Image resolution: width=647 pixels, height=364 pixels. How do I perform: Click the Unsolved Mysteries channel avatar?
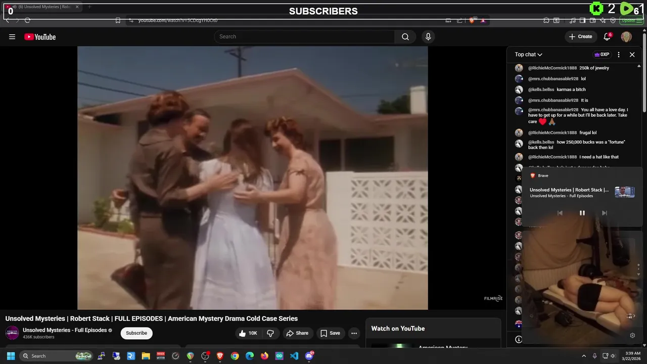12,333
